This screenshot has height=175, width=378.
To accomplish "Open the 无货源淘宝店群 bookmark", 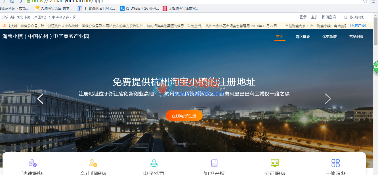I will pos(181,8).
